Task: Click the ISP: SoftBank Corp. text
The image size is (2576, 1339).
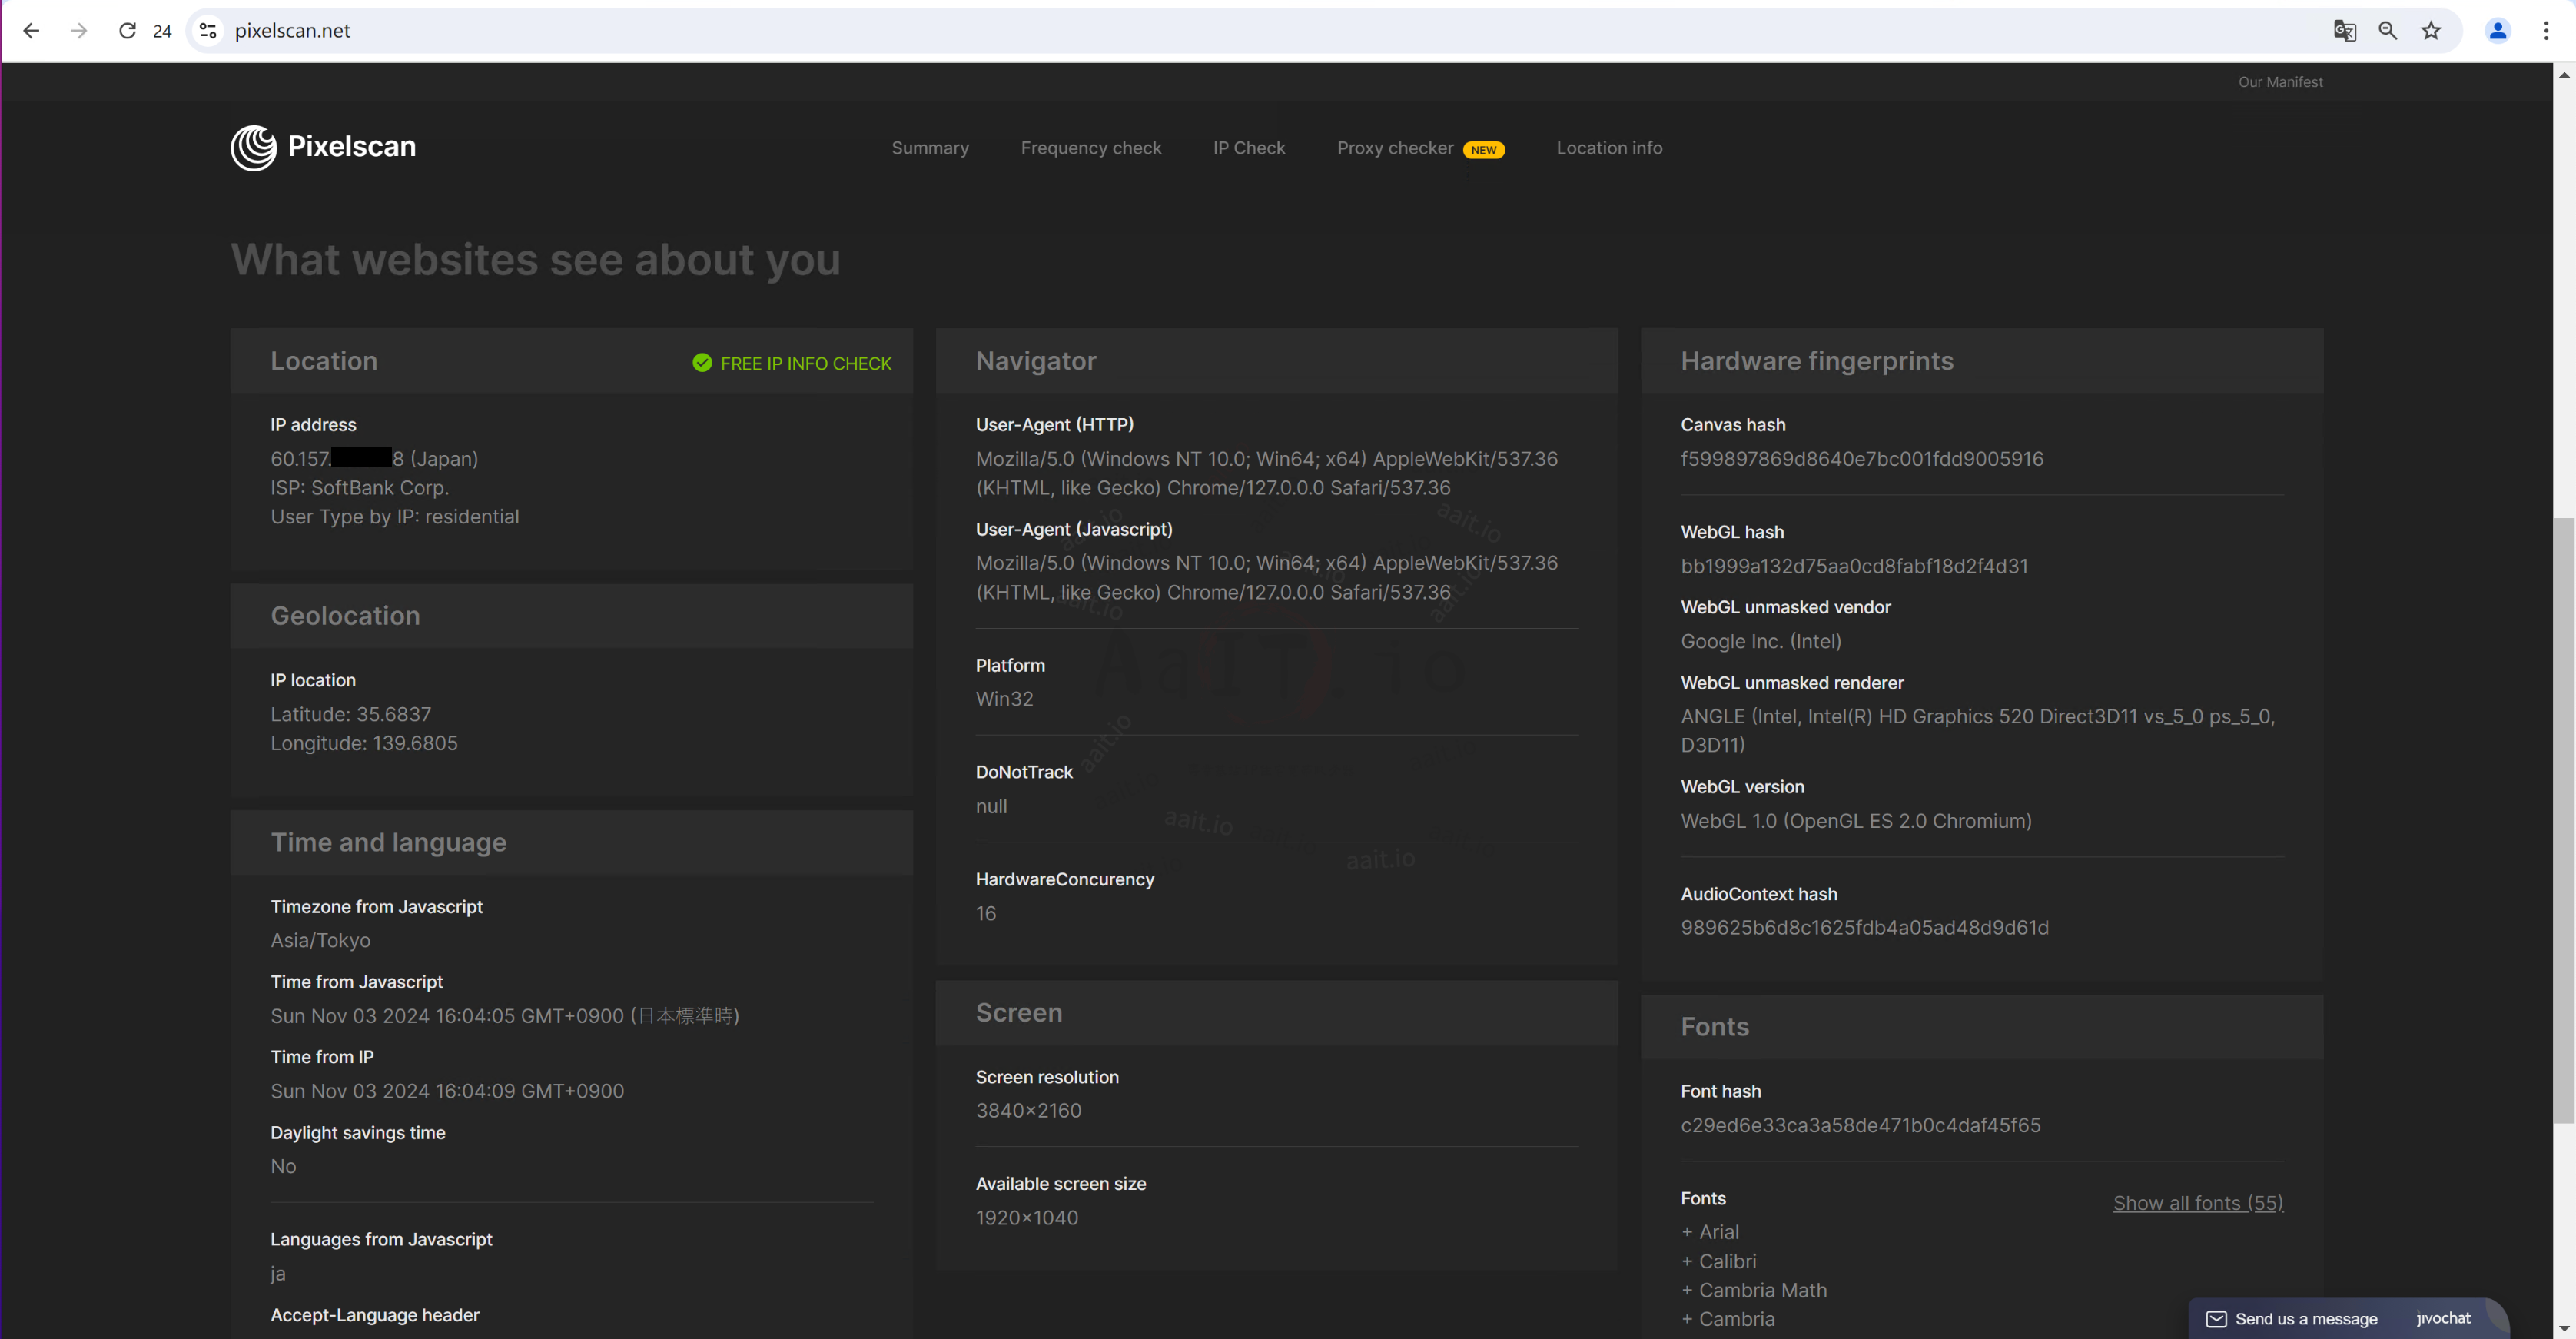Action: pos(359,488)
